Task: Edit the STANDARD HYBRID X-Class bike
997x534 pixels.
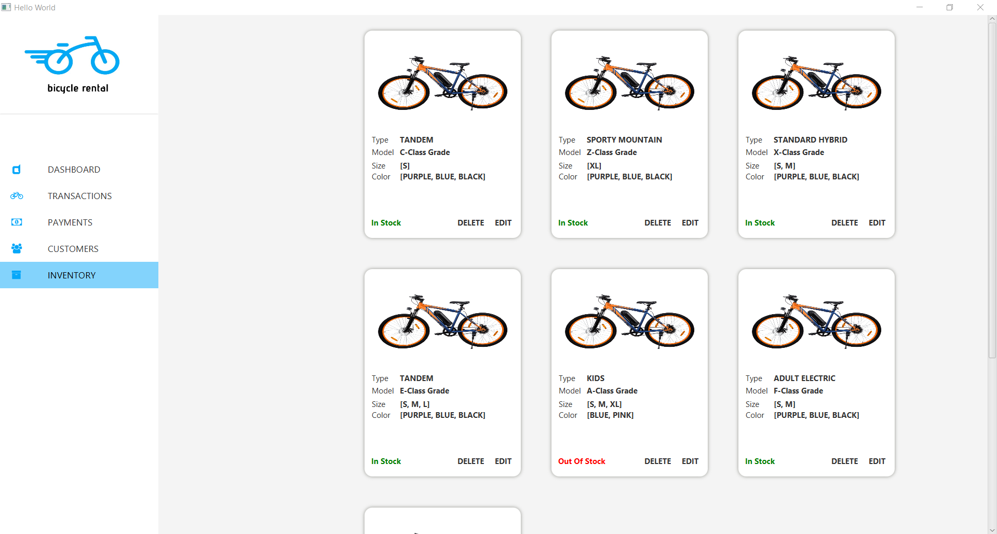Action: pyautogui.click(x=877, y=223)
